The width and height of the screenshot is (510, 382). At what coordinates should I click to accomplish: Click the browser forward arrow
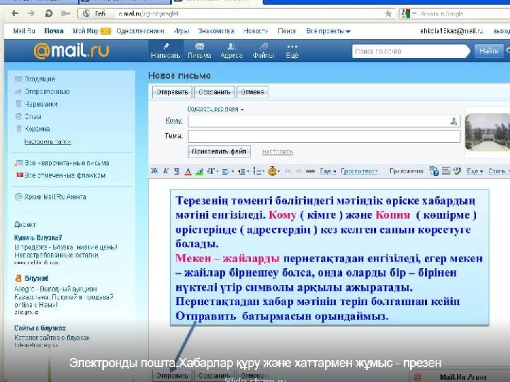[31, 13]
